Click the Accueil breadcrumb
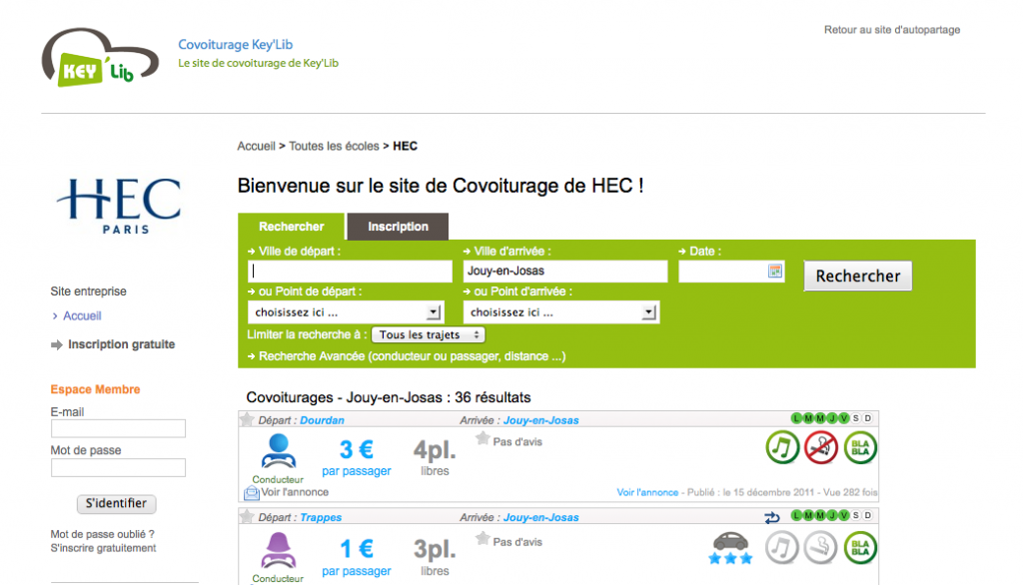 (x=256, y=146)
